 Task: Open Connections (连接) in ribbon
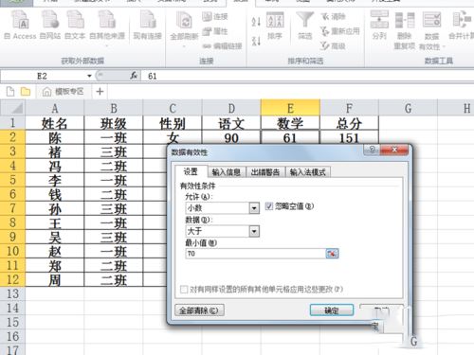coord(215,16)
